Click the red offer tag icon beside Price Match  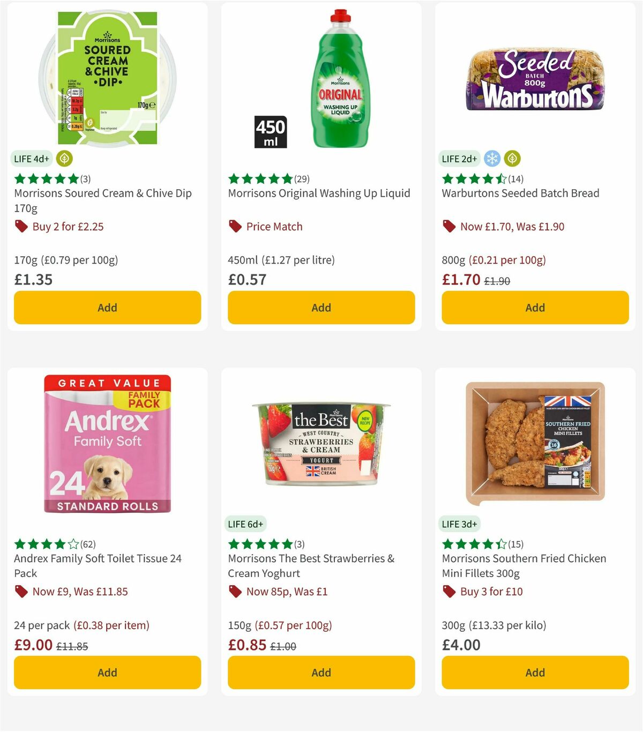(235, 226)
